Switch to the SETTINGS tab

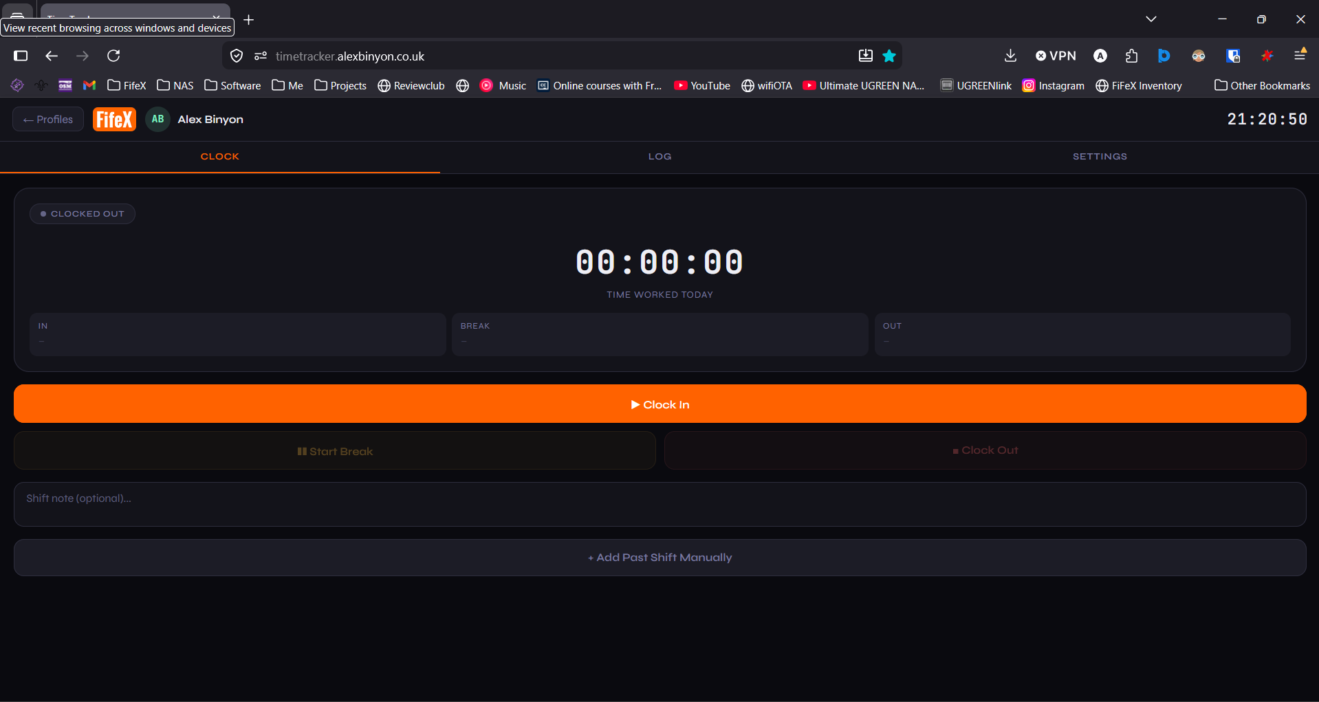1099,156
